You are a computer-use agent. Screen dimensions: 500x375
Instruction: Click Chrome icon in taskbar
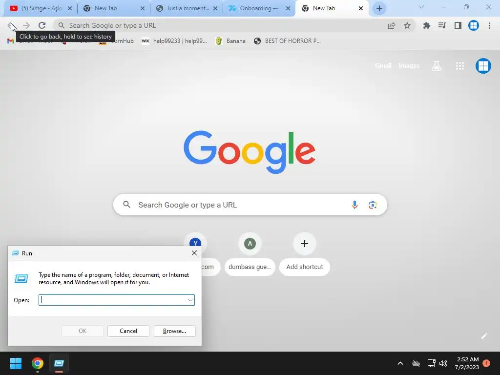click(38, 363)
